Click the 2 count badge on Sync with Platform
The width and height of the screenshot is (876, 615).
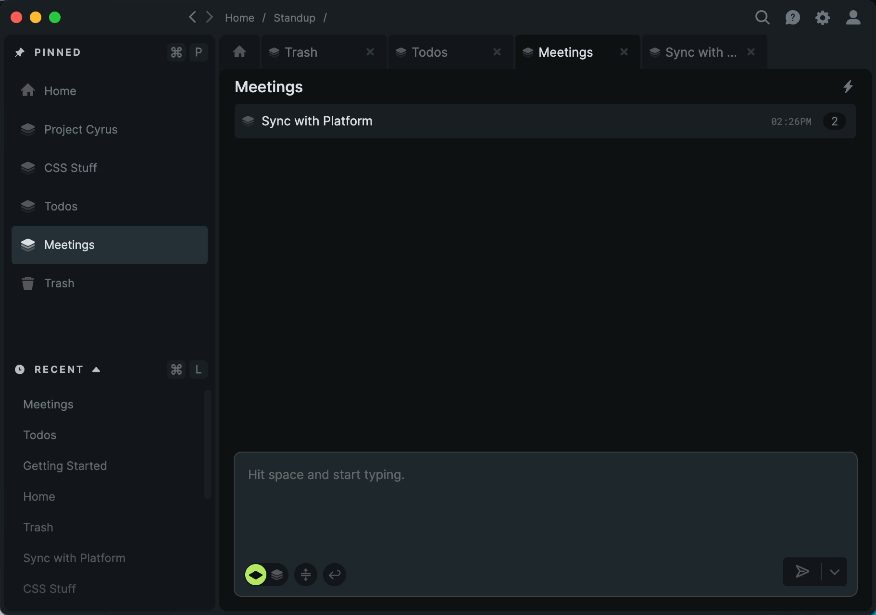click(x=835, y=121)
